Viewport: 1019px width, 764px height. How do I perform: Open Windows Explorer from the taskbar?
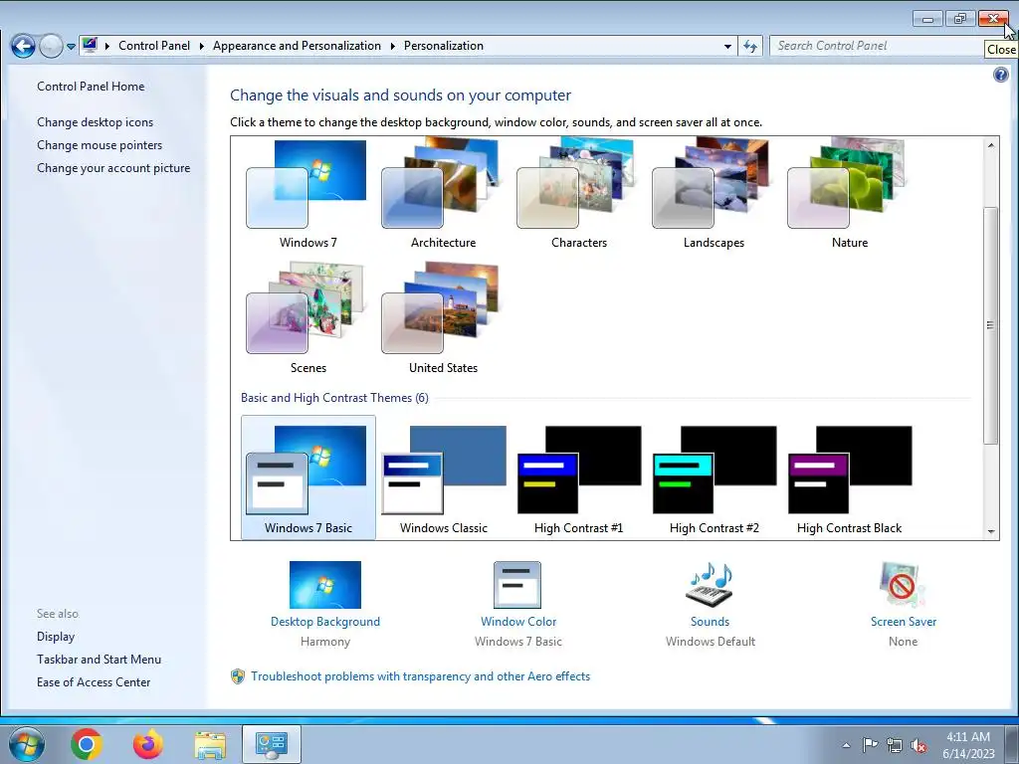pyautogui.click(x=210, y=744)
